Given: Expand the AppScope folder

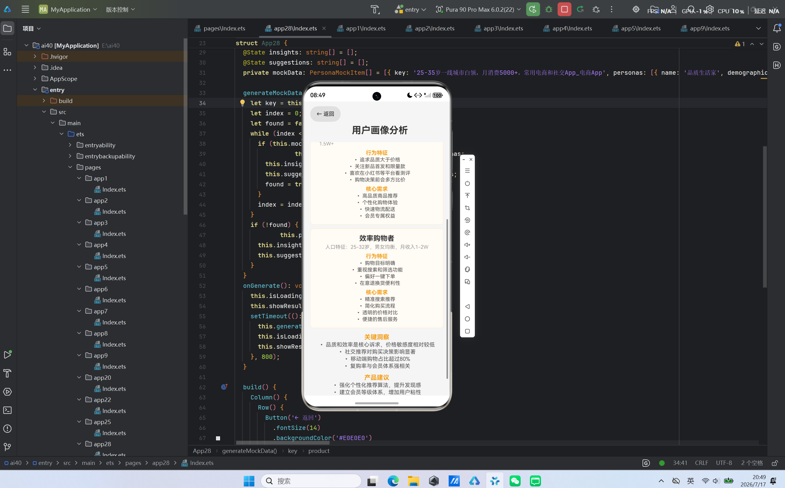Looking at the screenshot, I should [35, 78].
